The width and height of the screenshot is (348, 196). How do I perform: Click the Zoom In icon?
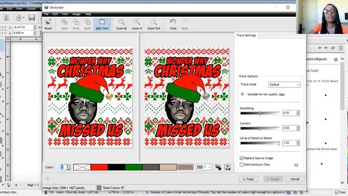(x=137, y=24)
